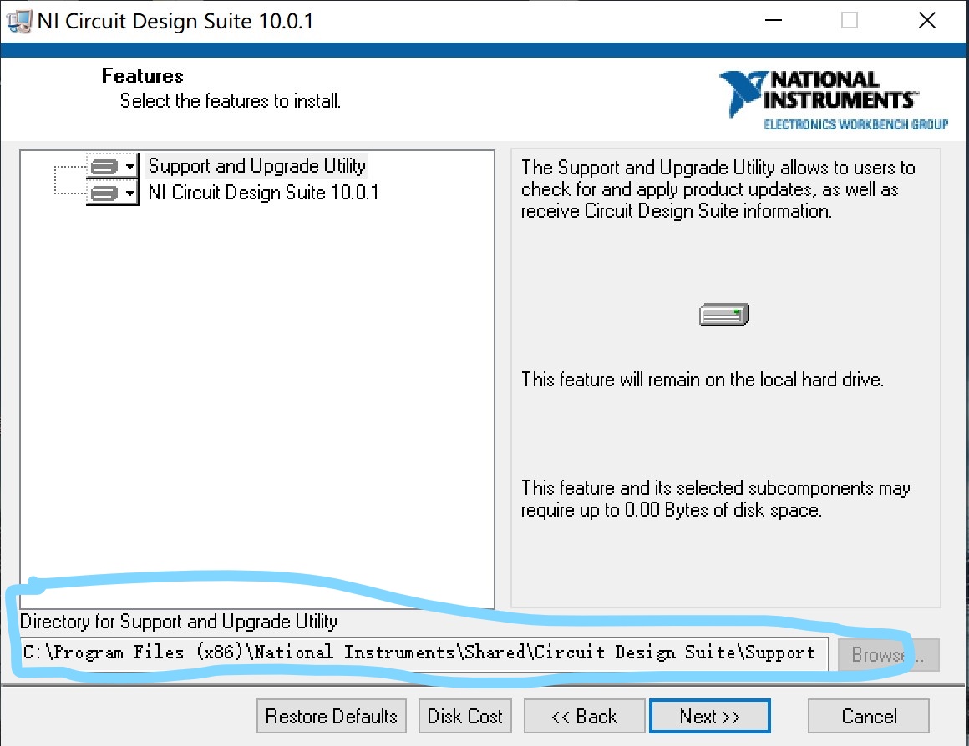Open the Support and Upgrade Utility install-state dropdown

[x=113, y=166]
